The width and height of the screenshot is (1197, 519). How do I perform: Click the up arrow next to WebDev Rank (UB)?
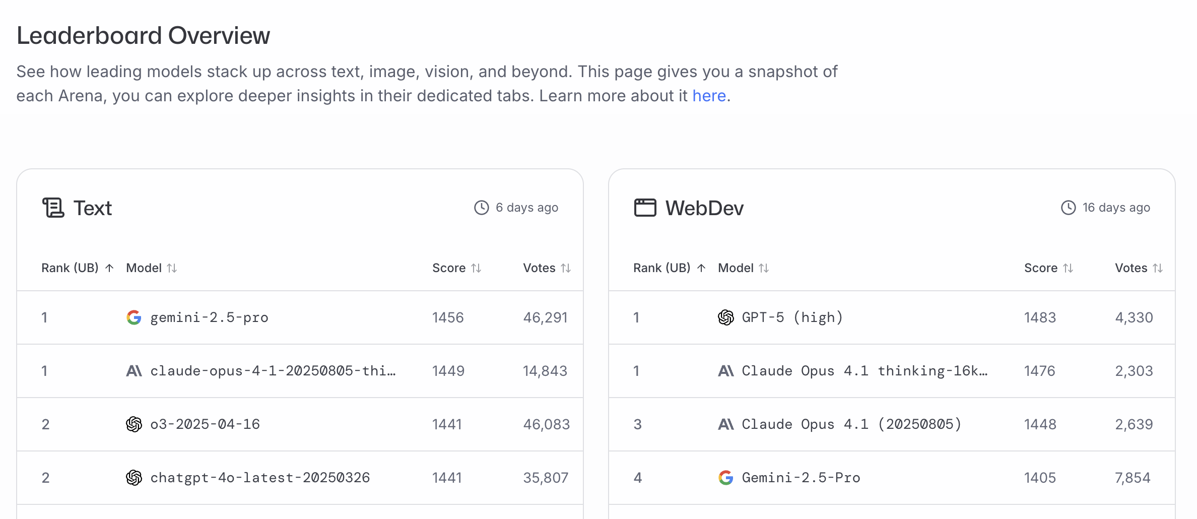[x=701, y=268]
